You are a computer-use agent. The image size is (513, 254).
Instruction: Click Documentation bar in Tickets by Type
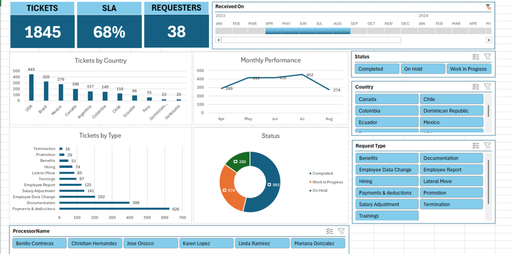[x=94, y=203]
